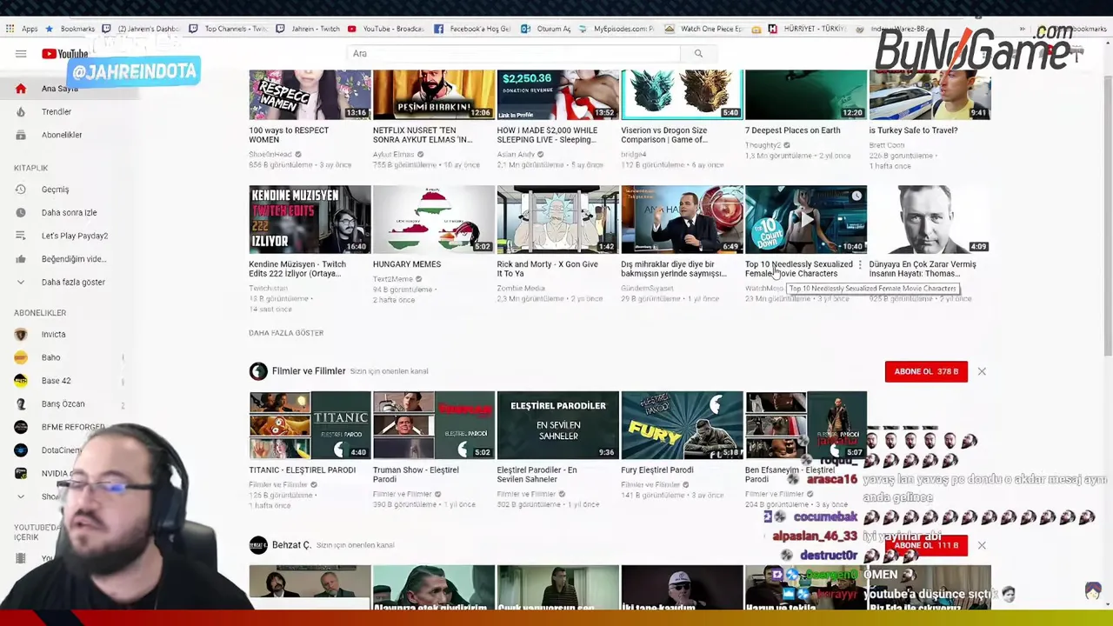Screen dimensions: 1113x626
Task: Open ShoeOnHead channel name under video
Action: tap(270, 155)
